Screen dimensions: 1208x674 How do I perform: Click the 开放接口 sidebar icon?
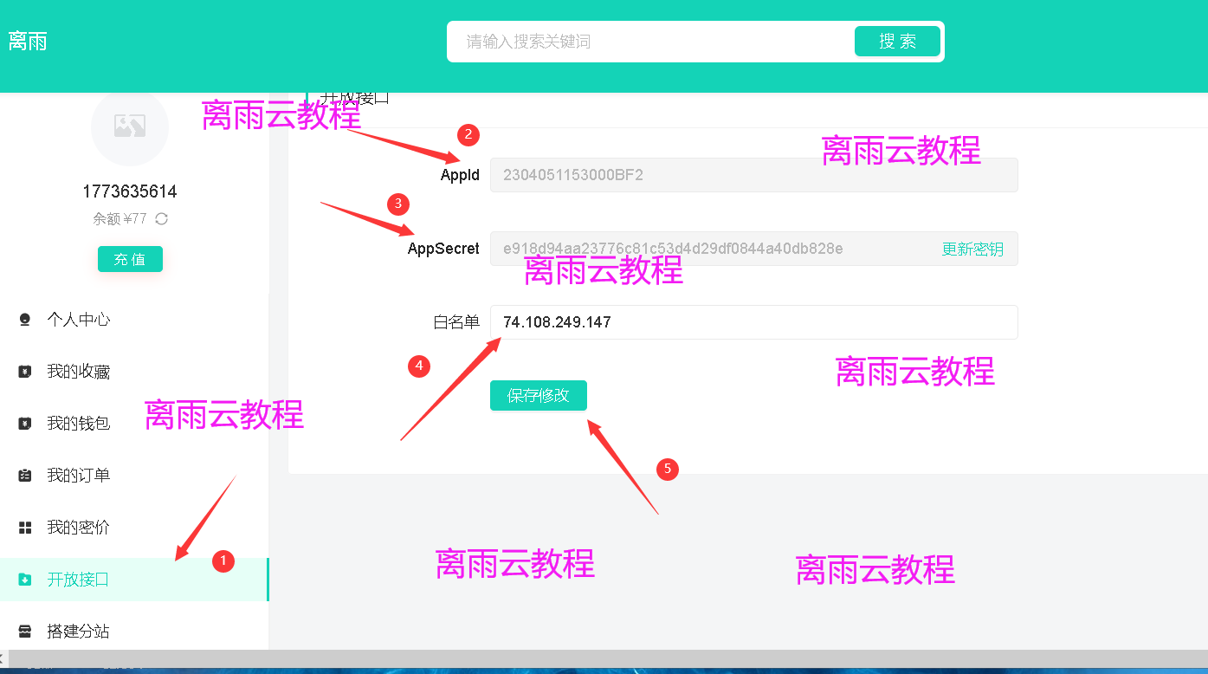[25, 580]
